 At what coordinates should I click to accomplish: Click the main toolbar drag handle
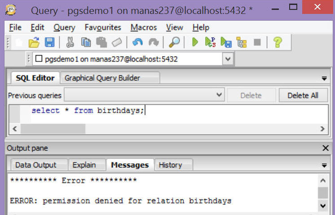pyautogui.click(x=9, y=42)
